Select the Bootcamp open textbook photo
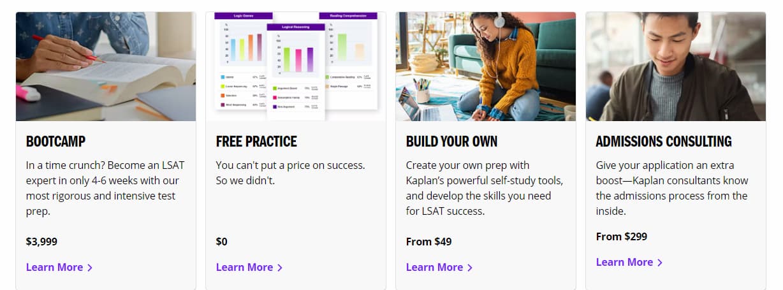783x290 pixels. (106, 66)
